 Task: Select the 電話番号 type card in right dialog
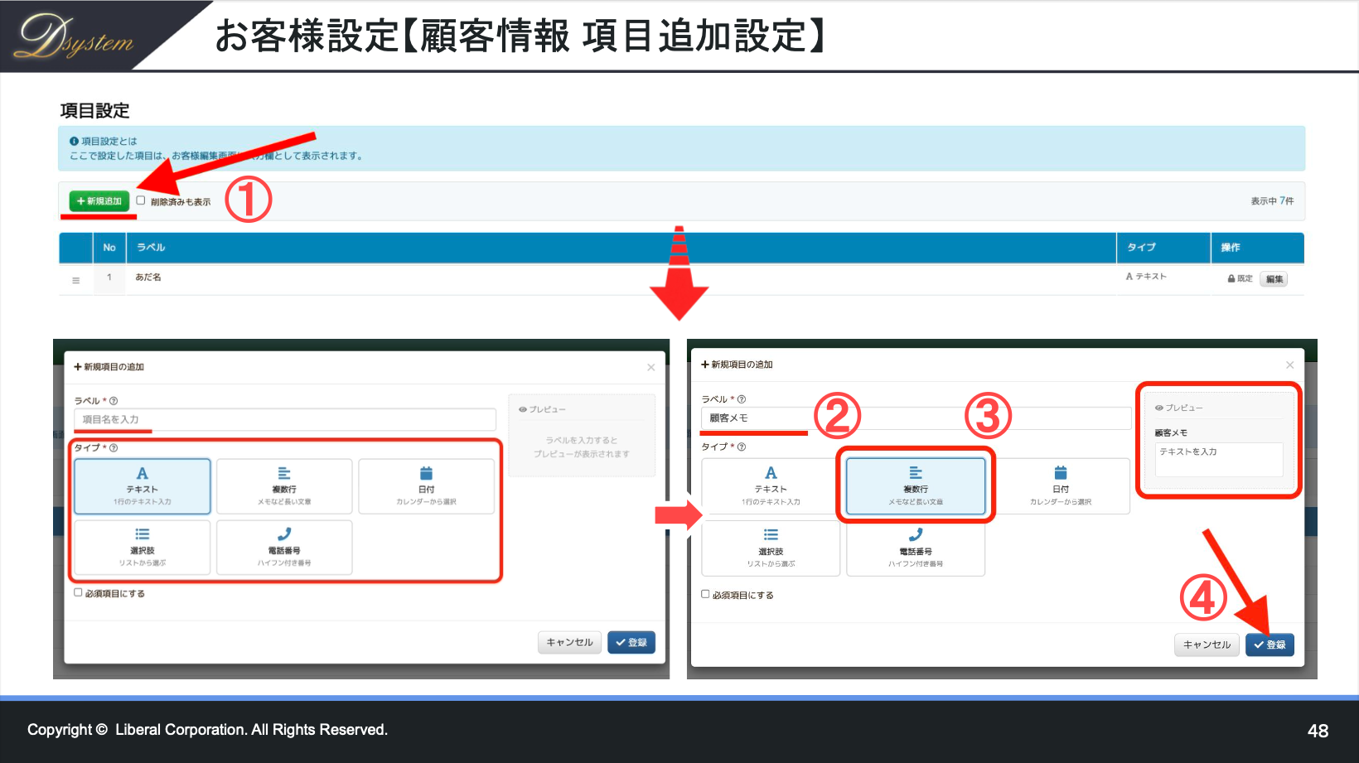[x=916, y=548]
